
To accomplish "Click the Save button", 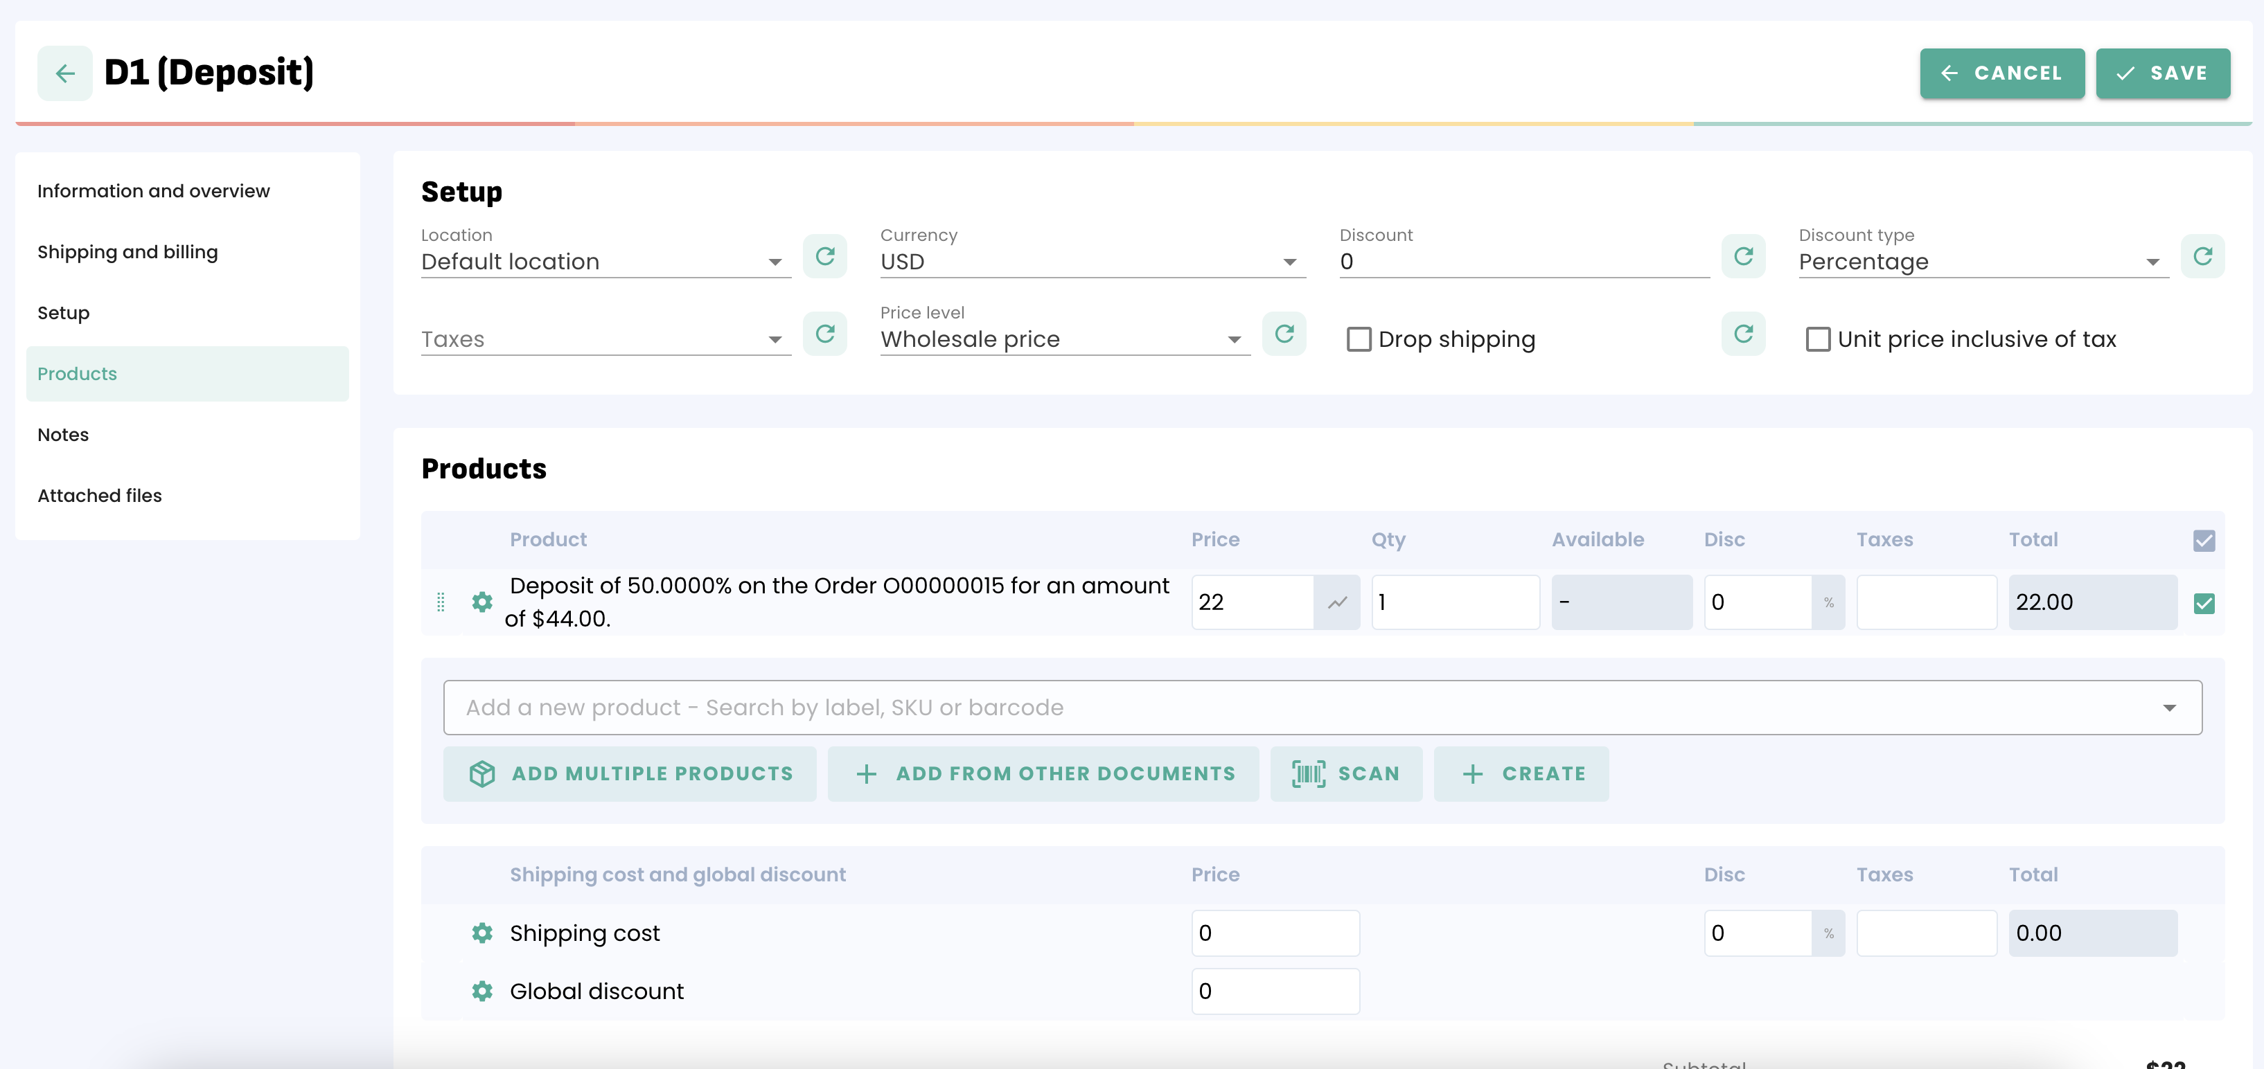I will tap(2162, 73).
